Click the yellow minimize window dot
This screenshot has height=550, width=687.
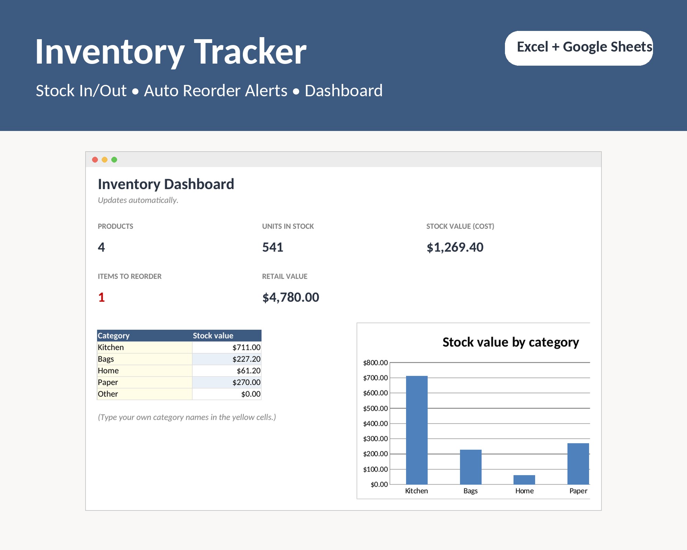point(105,159)
